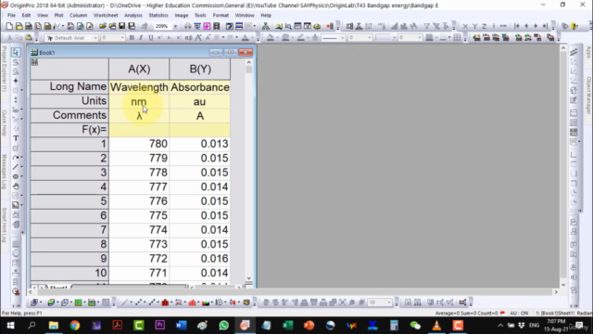Open the Column menu
Screen dimensions: 593x334
pyautogui.click(x=78, y=15)
